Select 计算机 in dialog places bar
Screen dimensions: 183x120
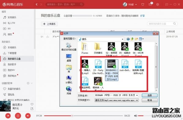point(69,80)
